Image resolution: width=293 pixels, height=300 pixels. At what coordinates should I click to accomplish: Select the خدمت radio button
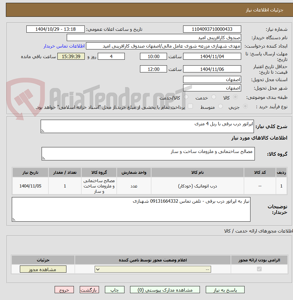click(x=214, y=97)
